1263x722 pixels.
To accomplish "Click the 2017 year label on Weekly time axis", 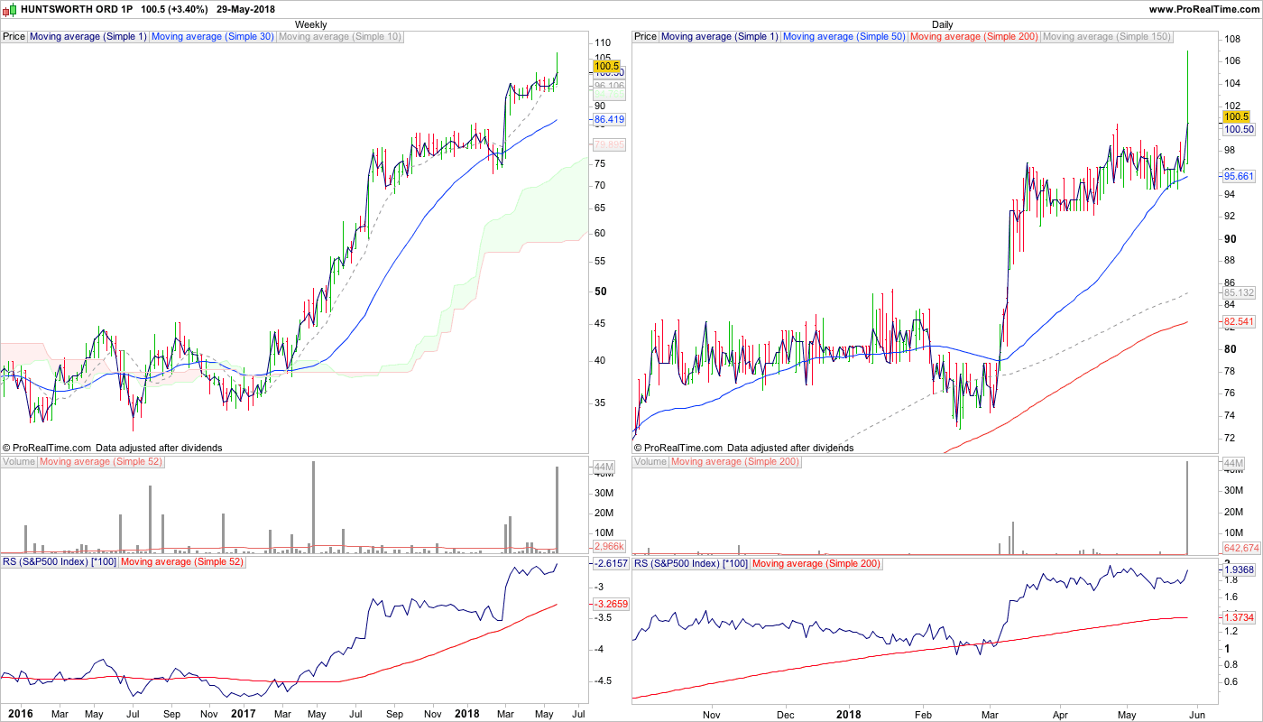I will [244, 713].
